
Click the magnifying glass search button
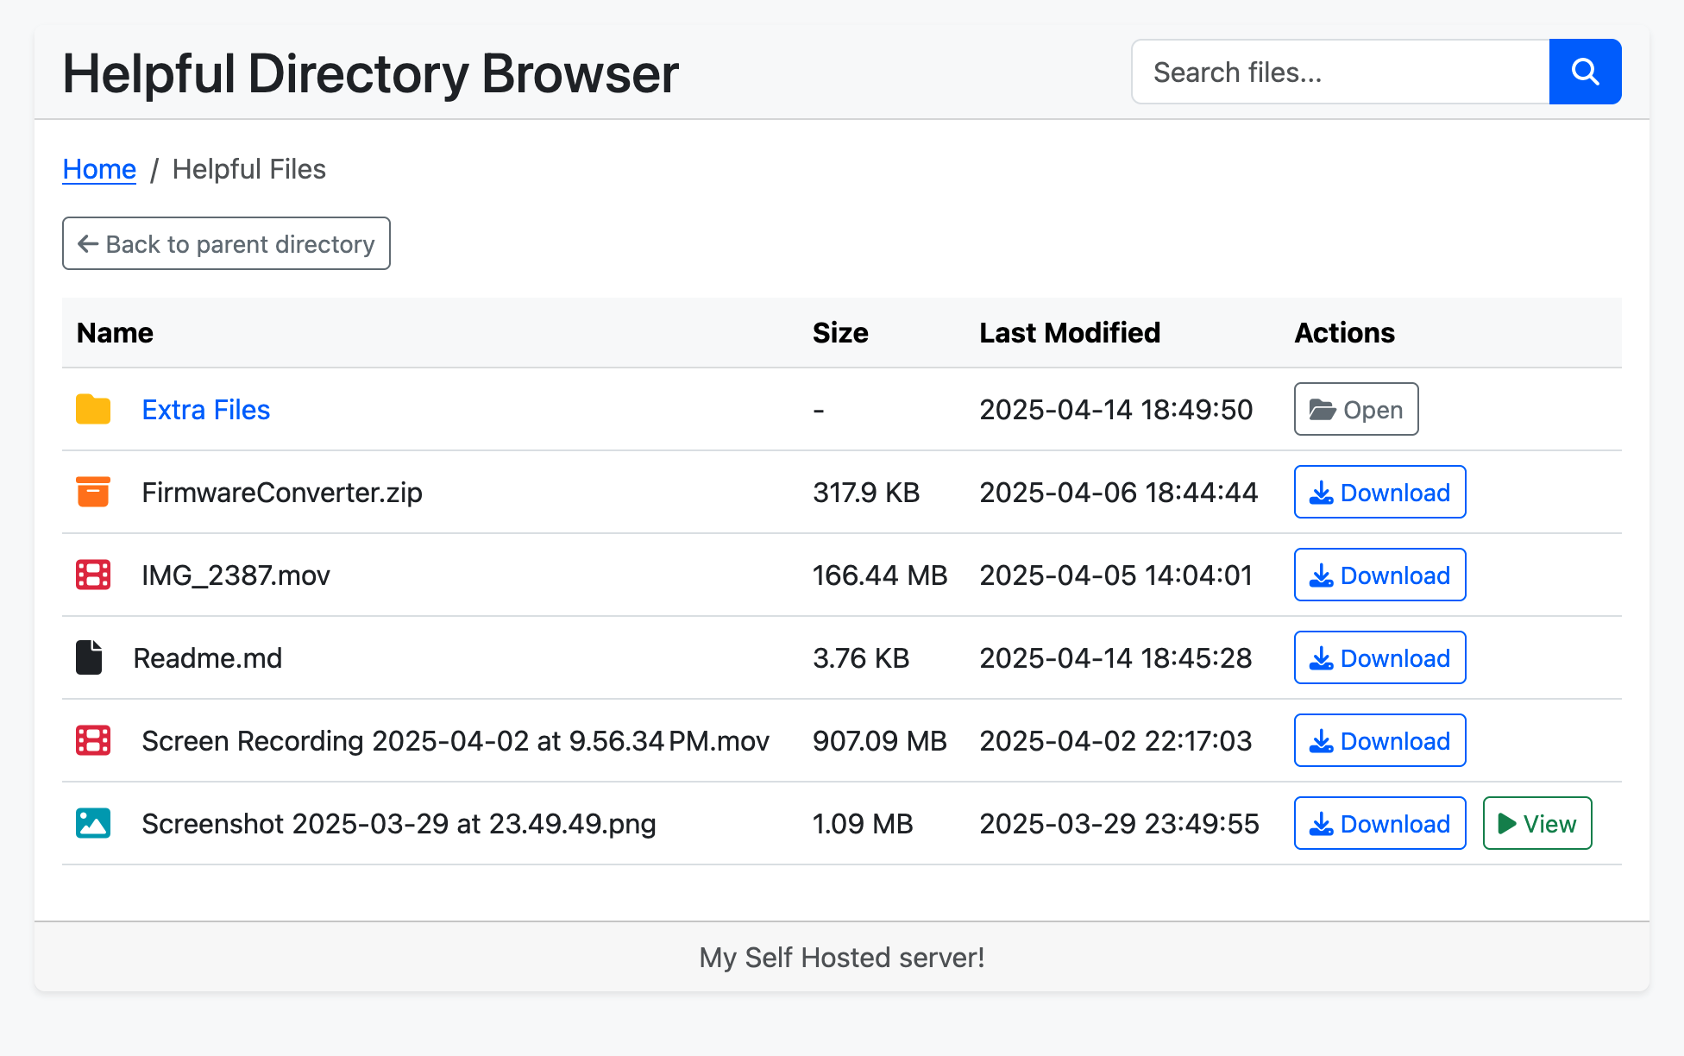pyautogui.click(x=1585, y=72)
